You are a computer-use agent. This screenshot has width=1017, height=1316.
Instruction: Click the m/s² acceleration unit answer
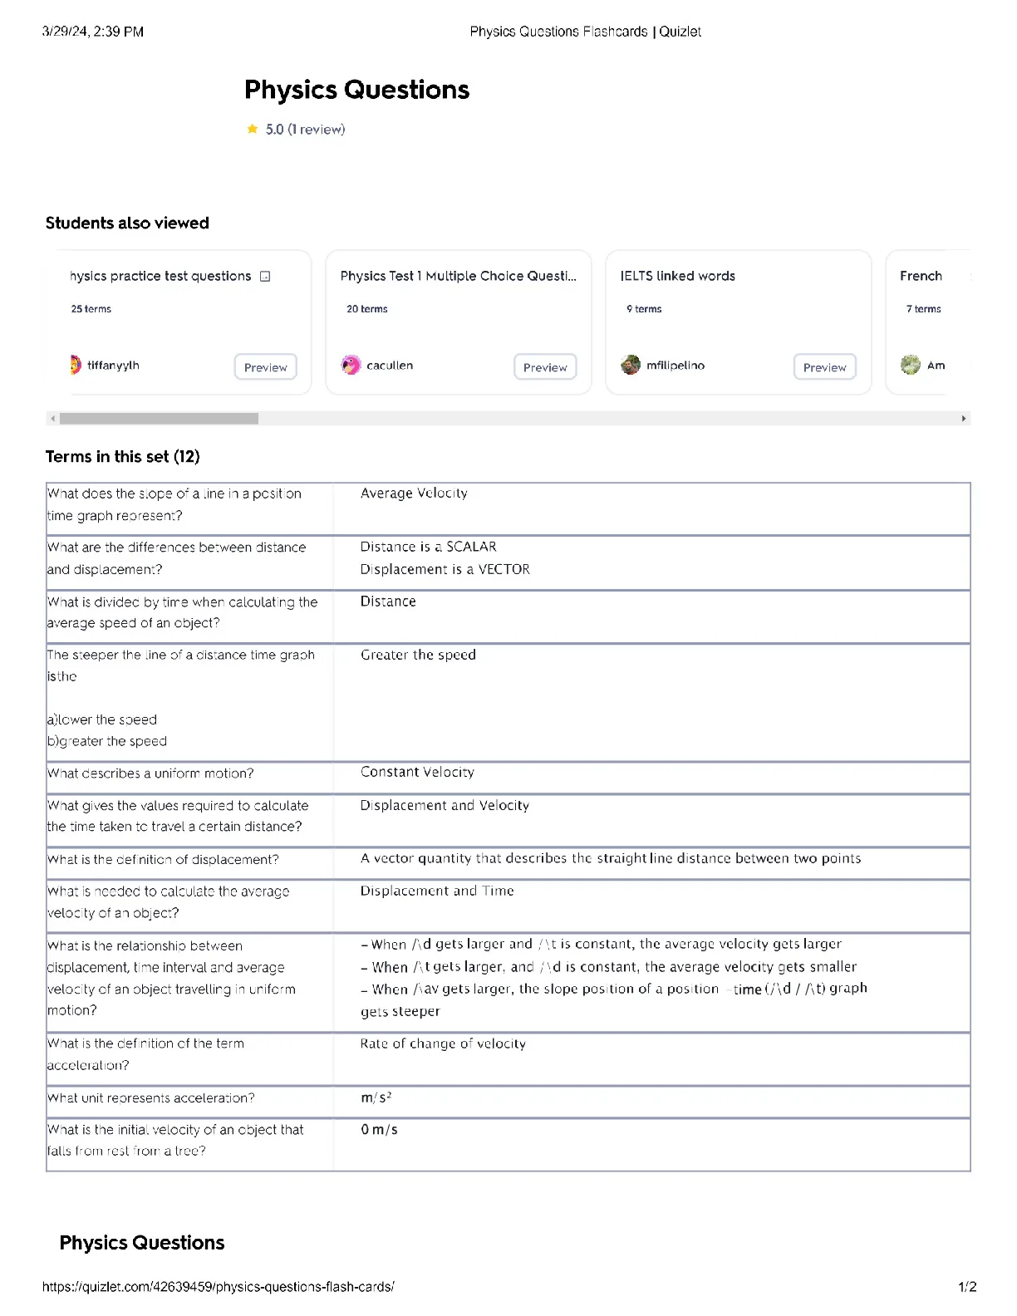[376, 1097]
